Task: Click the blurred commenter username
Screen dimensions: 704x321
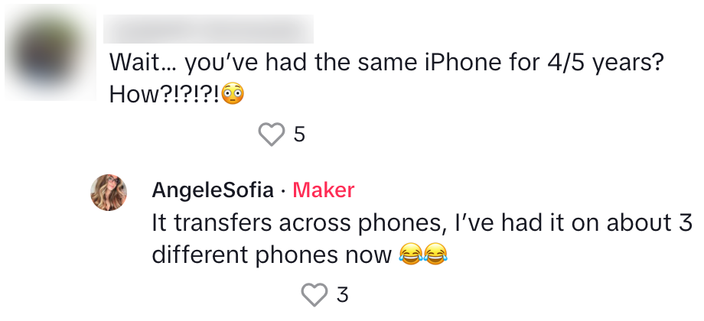Action: pos(208,29)
